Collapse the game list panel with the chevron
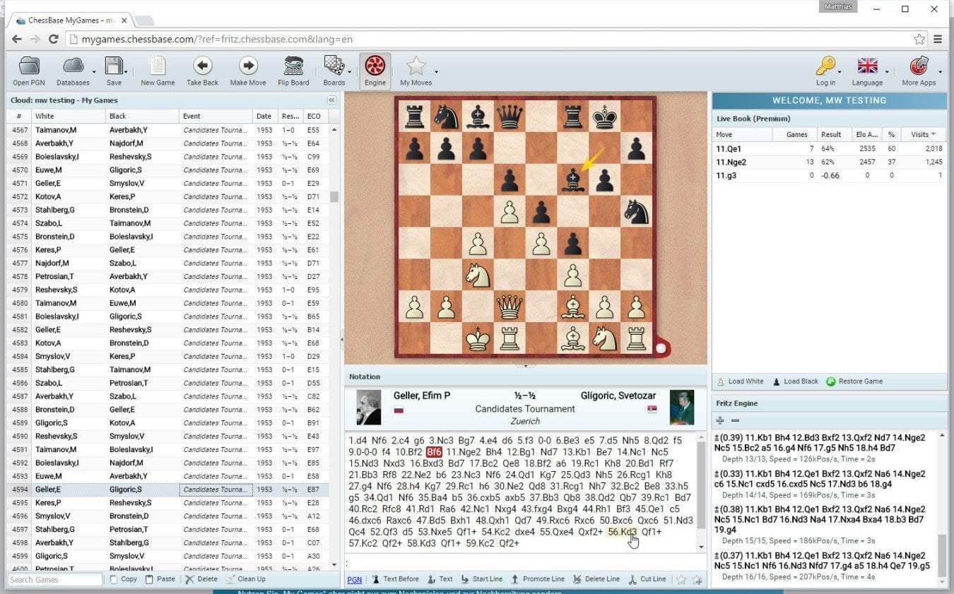Screen dimensions: 954x594 pos(331,100)
